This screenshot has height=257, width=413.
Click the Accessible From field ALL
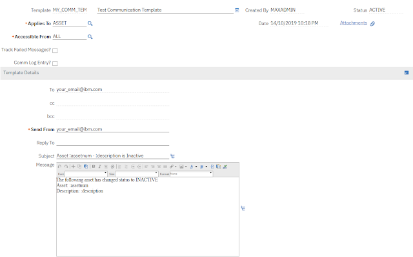(x=70, y=36)
